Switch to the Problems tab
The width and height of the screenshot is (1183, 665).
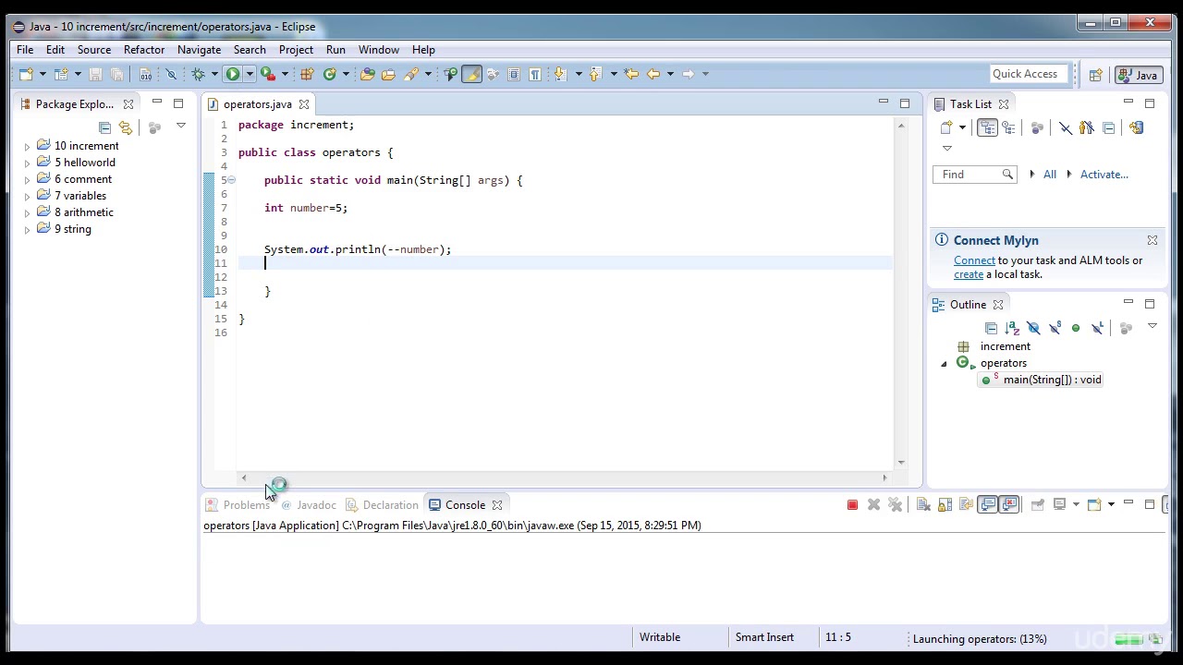click(x=238, y=505)
